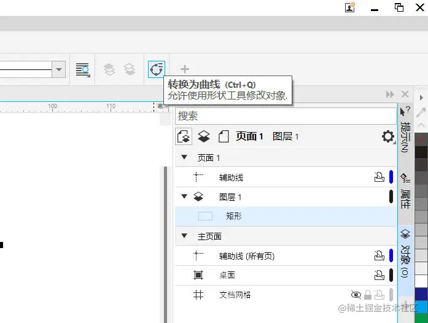
Task: Select the 文档网格 row
Action: (286, 295)
